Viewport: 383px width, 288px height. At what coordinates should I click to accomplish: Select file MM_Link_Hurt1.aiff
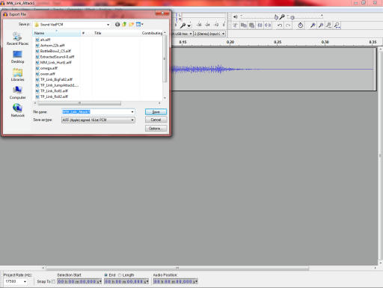(x=53, y=63)
